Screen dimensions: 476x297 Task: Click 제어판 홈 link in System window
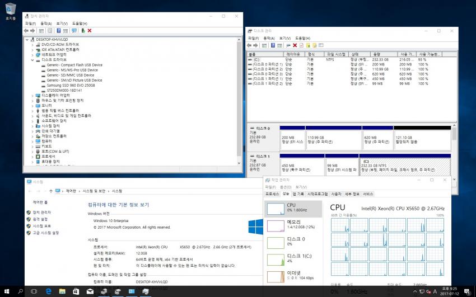(40, 202)
